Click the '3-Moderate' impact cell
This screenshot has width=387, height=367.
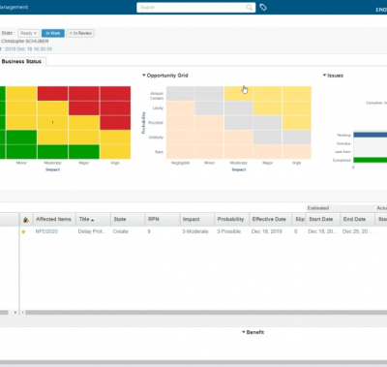(195, 231)
